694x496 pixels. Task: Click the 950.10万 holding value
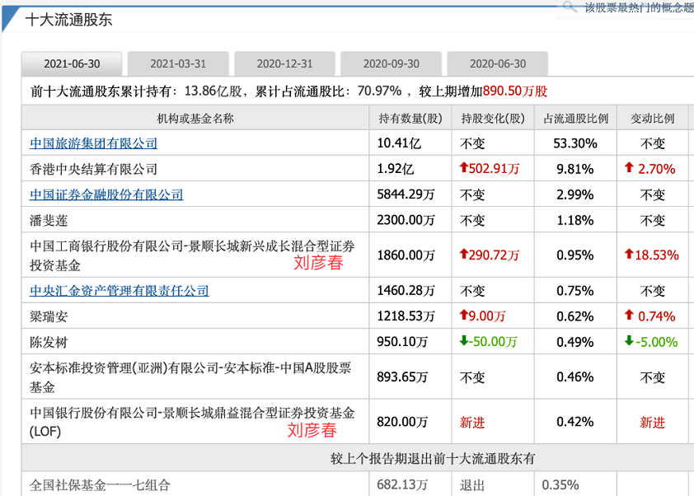coord(402,342)
